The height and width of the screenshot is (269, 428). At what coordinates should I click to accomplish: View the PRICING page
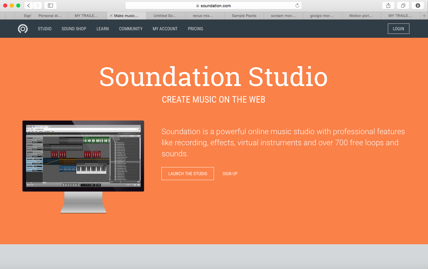coord(195,29)
